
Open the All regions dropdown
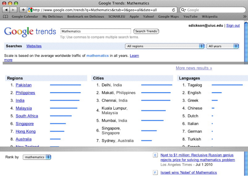[165, 46]
